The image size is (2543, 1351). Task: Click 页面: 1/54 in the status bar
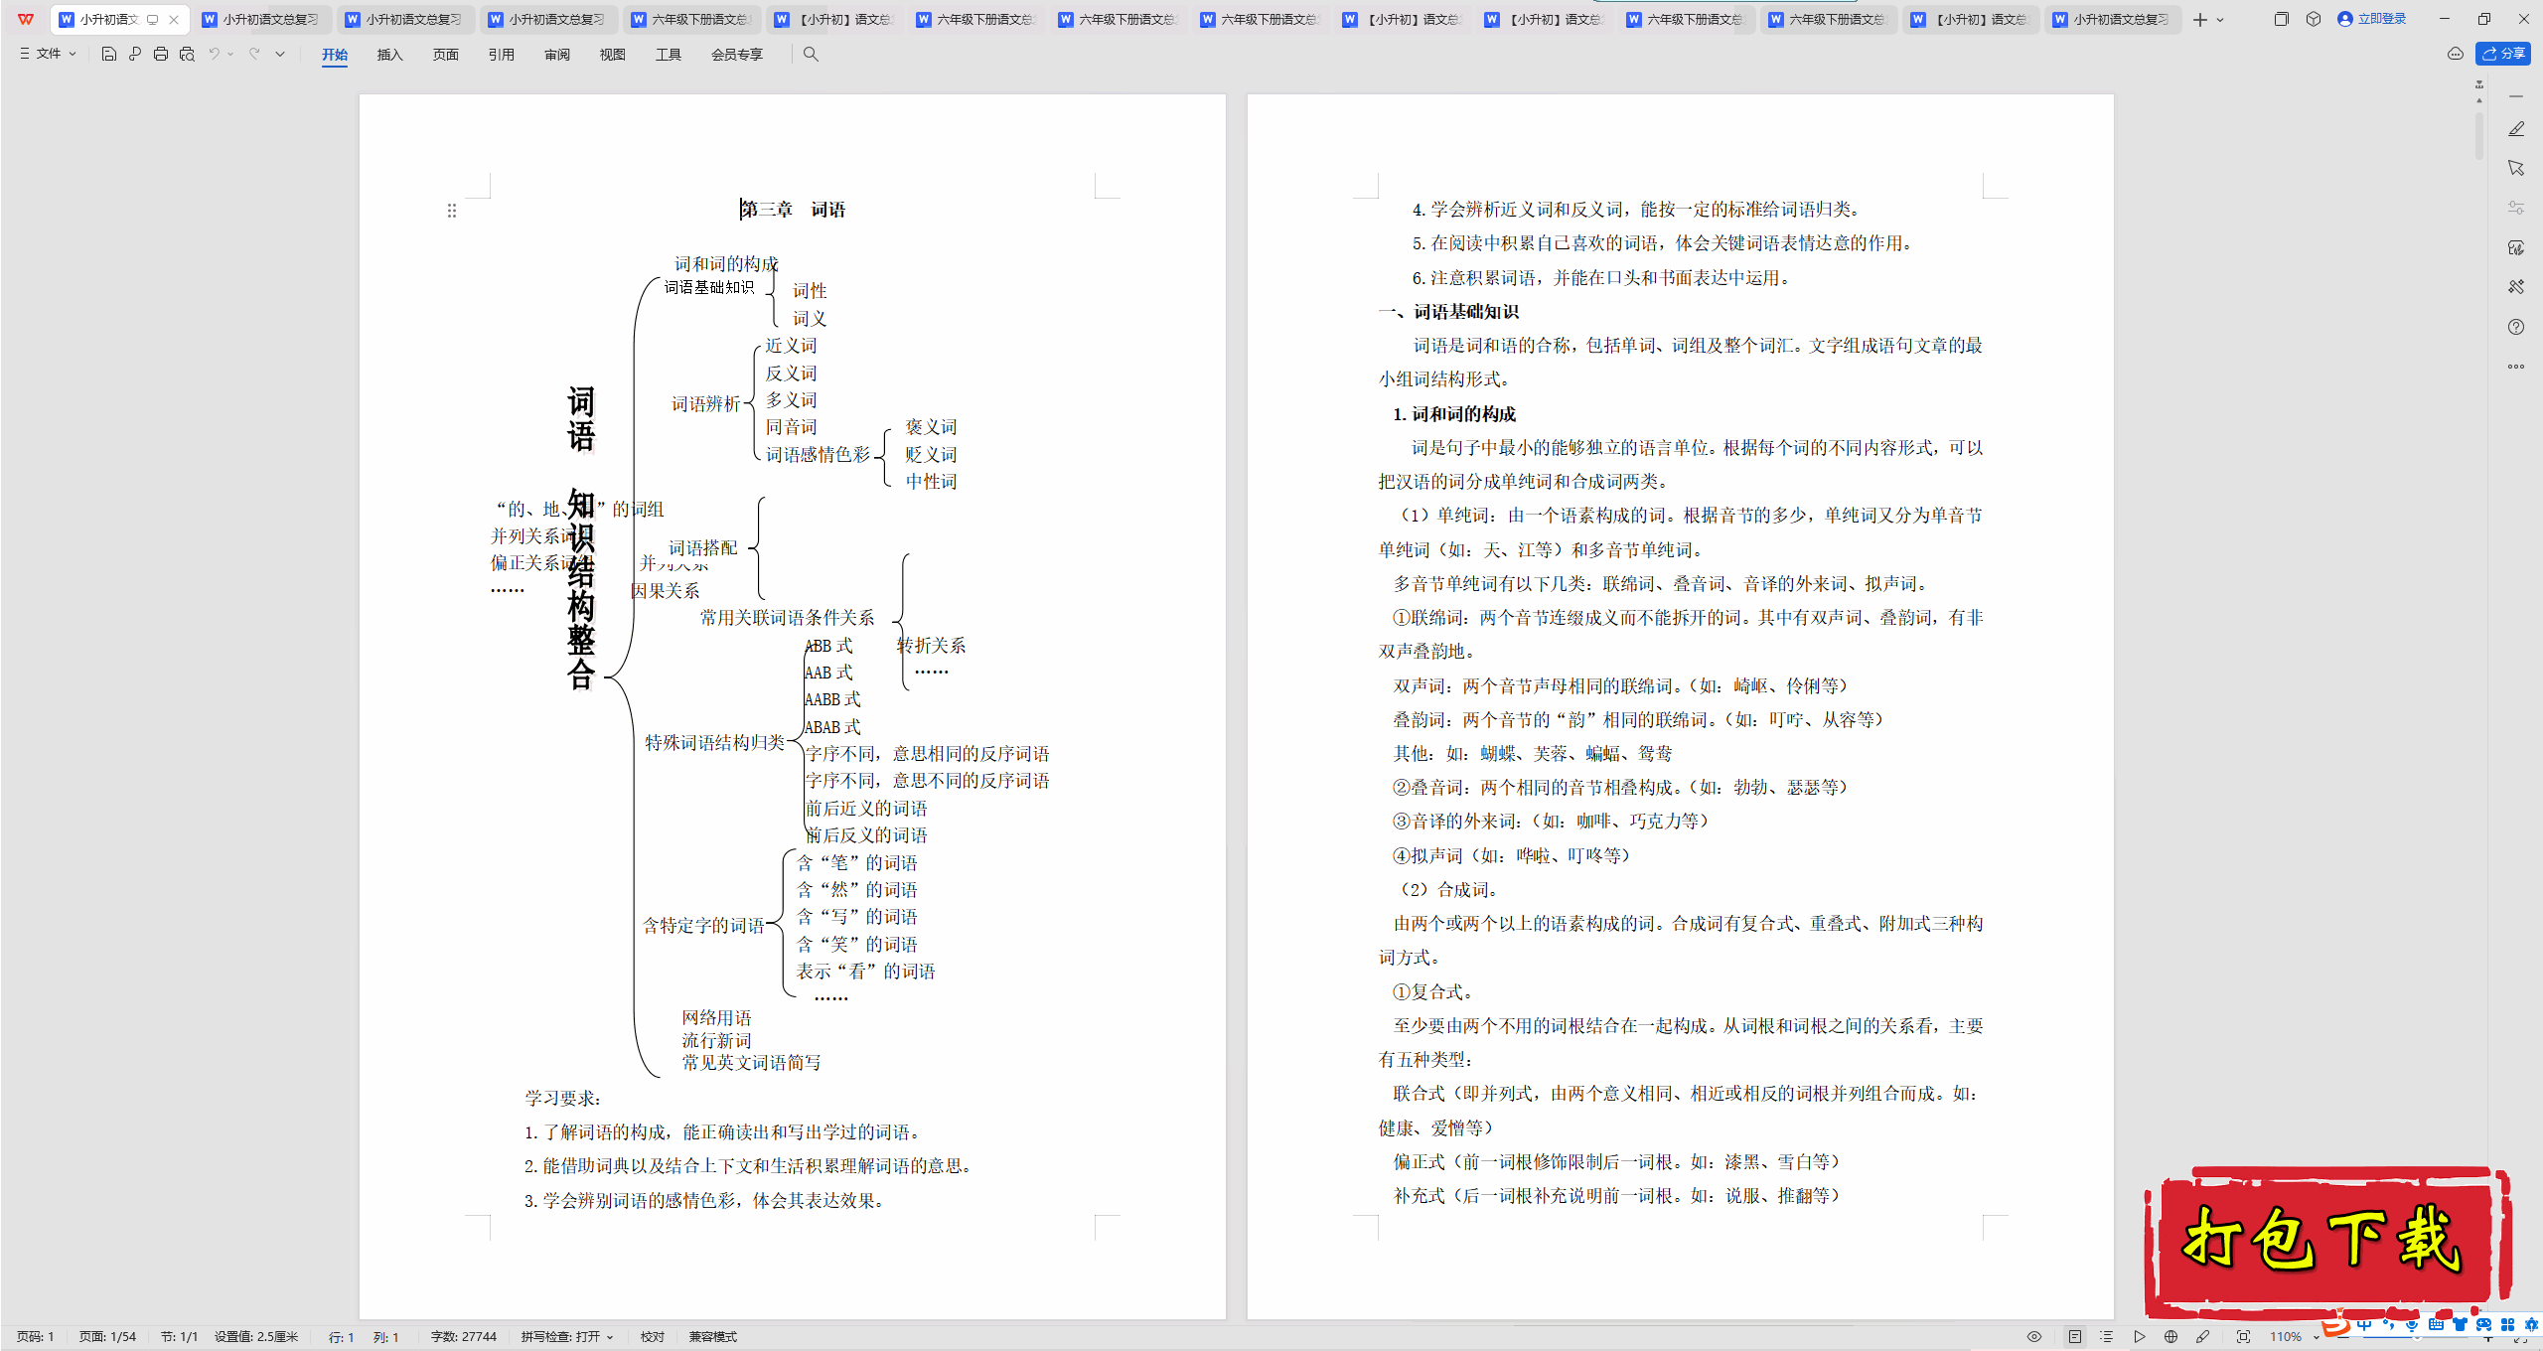[x=107, y=1337]
